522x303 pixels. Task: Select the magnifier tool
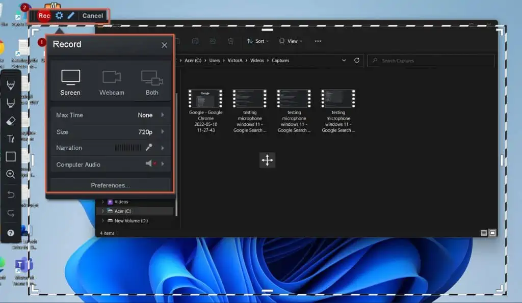(10, 174)
